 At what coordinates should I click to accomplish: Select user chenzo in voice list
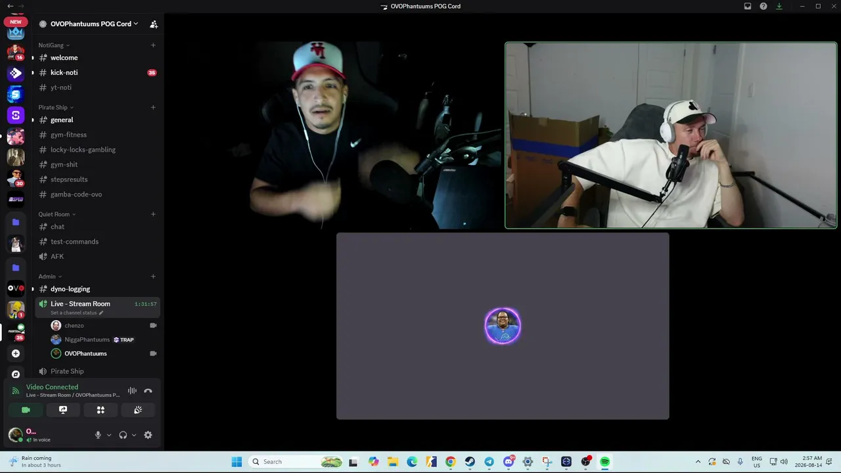coord(104,326)
